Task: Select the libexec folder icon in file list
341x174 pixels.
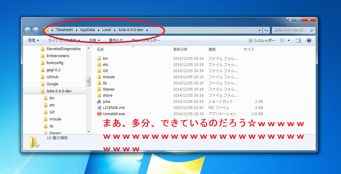Action: coord(99,89)
